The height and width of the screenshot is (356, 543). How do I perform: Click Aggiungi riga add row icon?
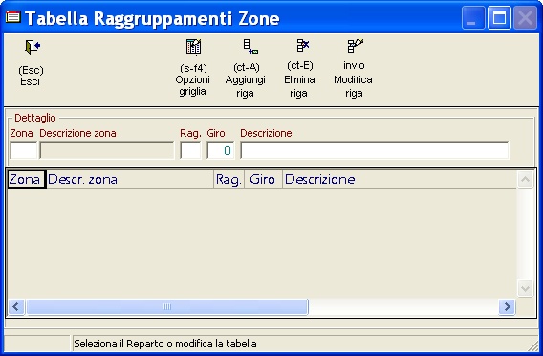tap(250, 47)
